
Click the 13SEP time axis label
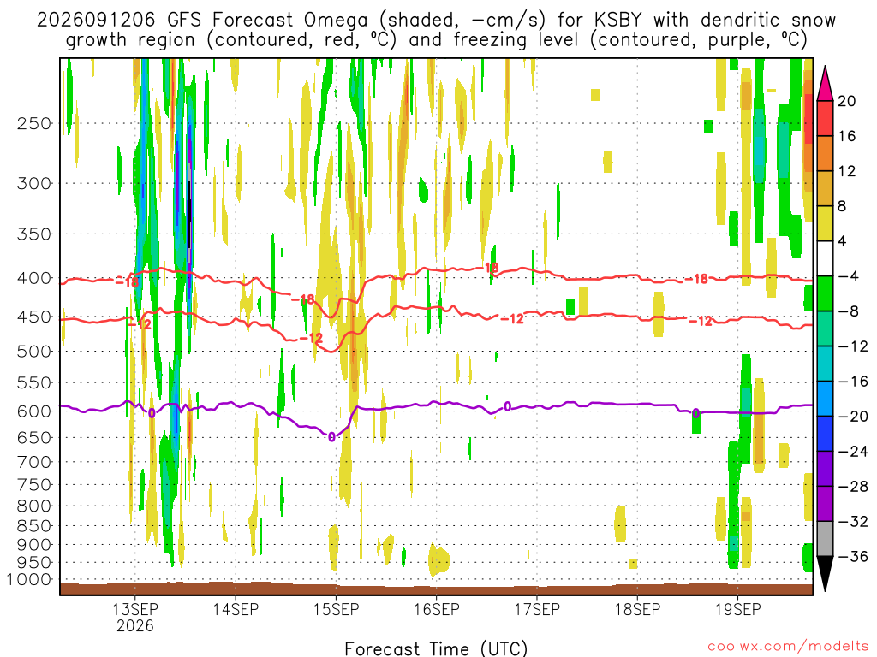pos(134,608)
